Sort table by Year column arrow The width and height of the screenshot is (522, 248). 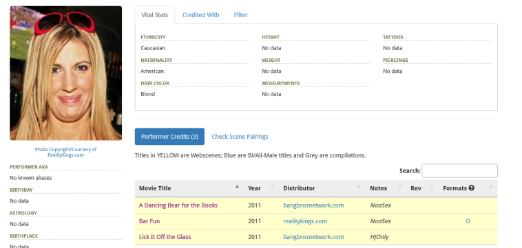click(272, 187)
